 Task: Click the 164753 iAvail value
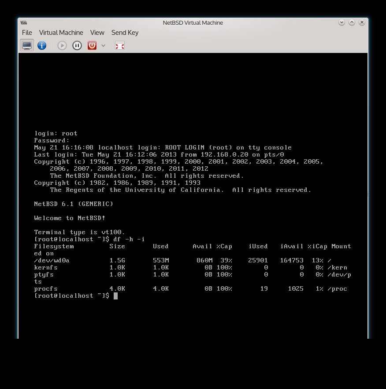pos(292,261)
